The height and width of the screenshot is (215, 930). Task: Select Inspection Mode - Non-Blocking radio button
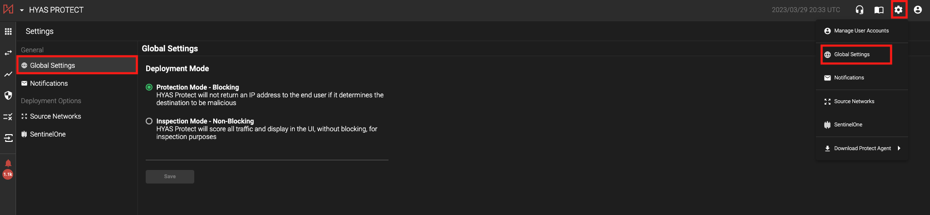point(149,121)
